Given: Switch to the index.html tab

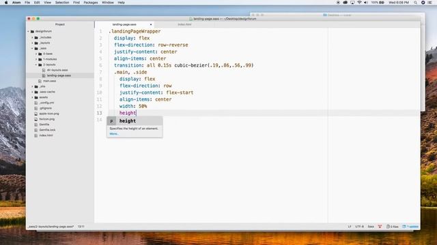Looking at the screenshot, I should click(184, 24).
